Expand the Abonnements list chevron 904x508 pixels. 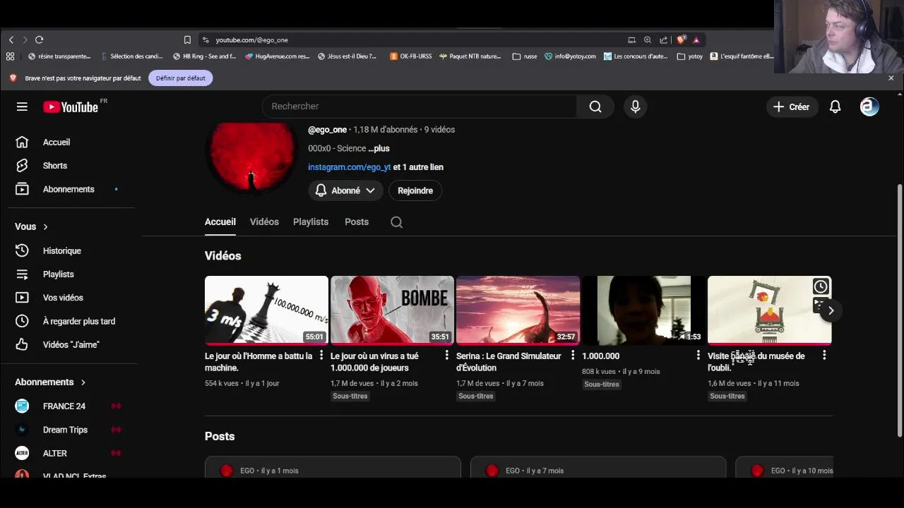83,382
